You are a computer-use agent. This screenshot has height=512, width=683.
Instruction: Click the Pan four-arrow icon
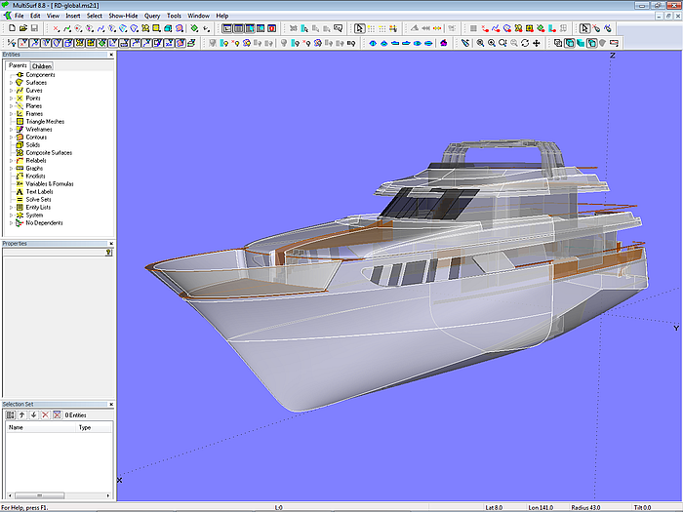click(537, 43)
